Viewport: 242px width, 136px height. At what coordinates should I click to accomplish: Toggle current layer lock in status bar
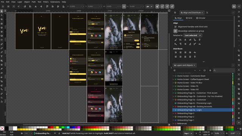(x=59, y=133)
